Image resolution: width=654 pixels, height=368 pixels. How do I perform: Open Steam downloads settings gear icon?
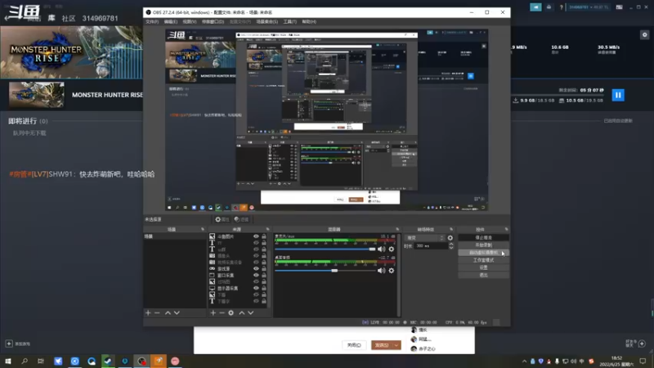644,35
